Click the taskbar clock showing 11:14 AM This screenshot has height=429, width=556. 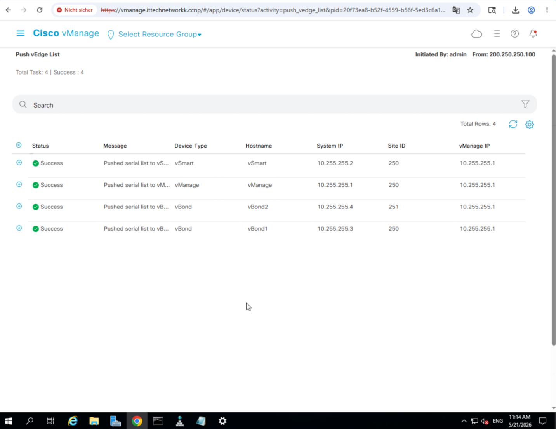(x=520, y=421)
